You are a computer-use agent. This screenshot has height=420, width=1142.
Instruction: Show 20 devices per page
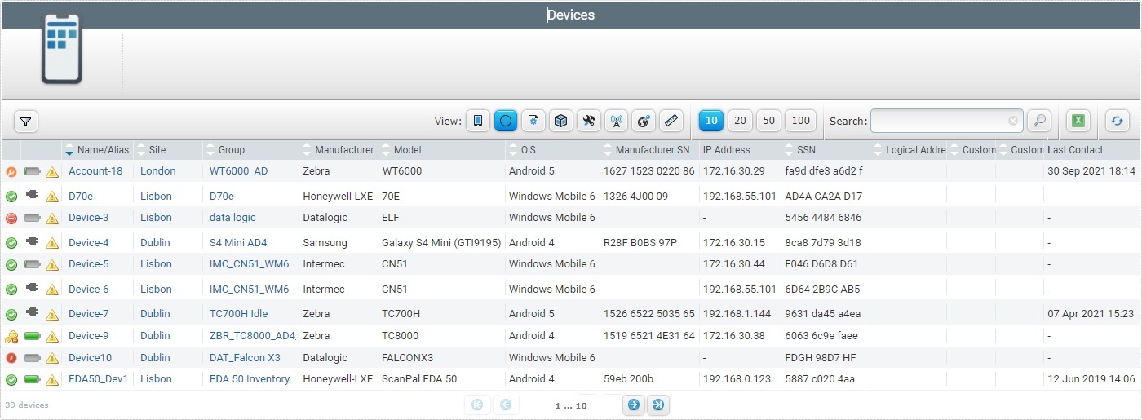tap(740, 121)
